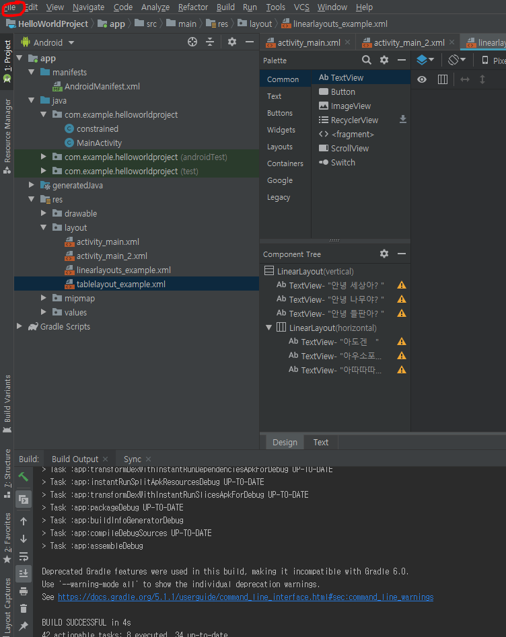Click horizontal expand arrows icon
506x637 pixels.
(464, 79)
